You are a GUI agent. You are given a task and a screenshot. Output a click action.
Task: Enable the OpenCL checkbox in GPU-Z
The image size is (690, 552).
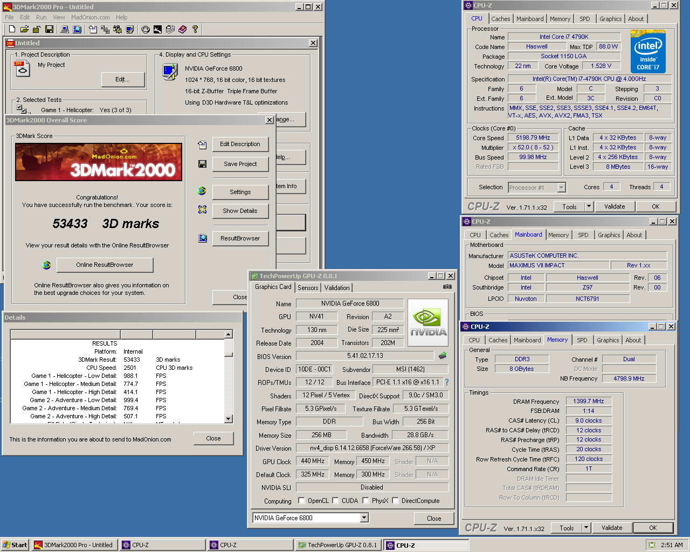301,501
